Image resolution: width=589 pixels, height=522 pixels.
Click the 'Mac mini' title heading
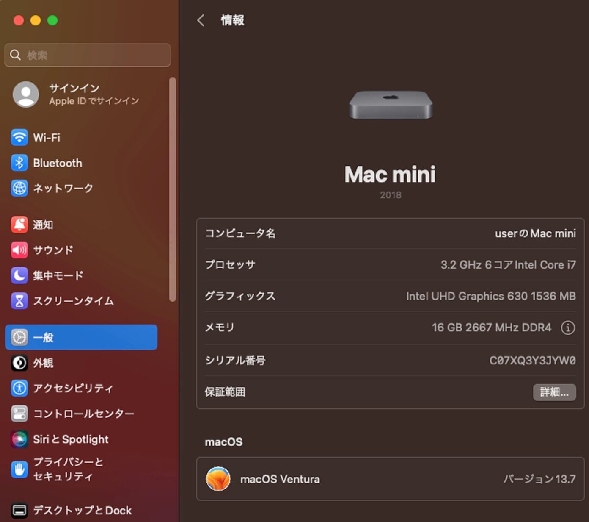(x=390, y=174)
